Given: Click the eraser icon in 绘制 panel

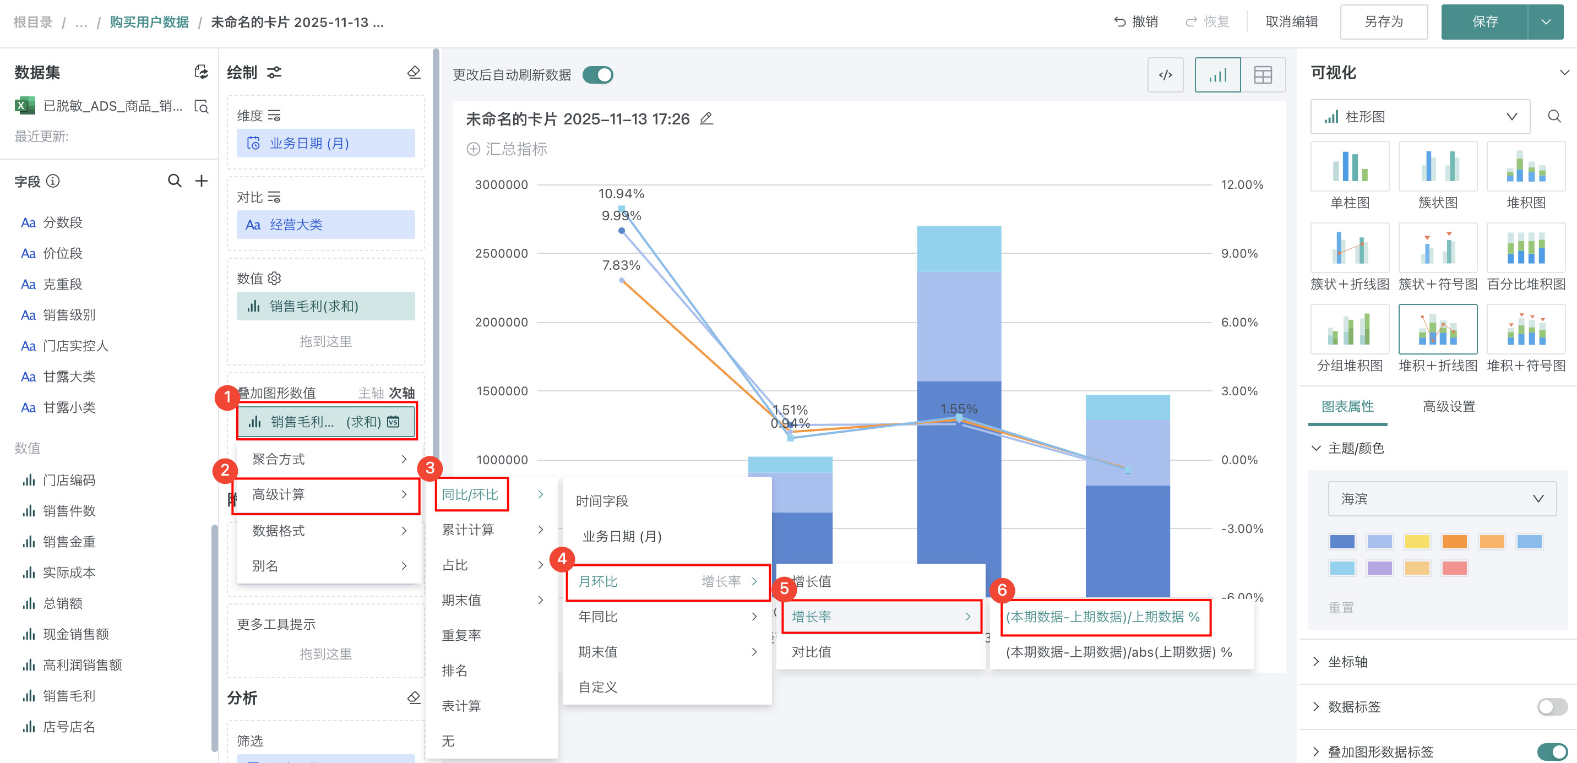Looking at the screenshot, I should (414, 72).
